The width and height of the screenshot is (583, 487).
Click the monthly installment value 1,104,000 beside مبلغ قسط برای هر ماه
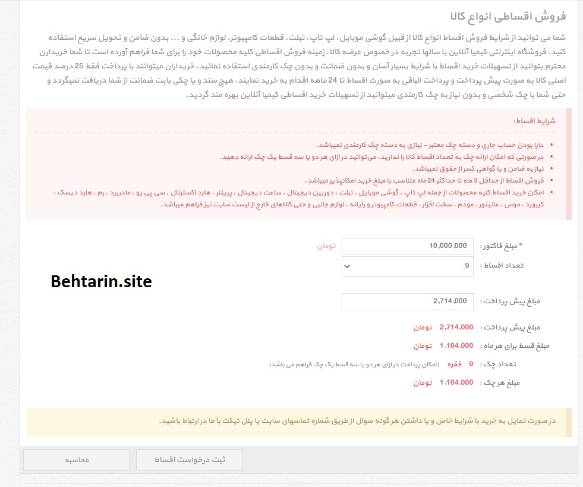point(456,345)
